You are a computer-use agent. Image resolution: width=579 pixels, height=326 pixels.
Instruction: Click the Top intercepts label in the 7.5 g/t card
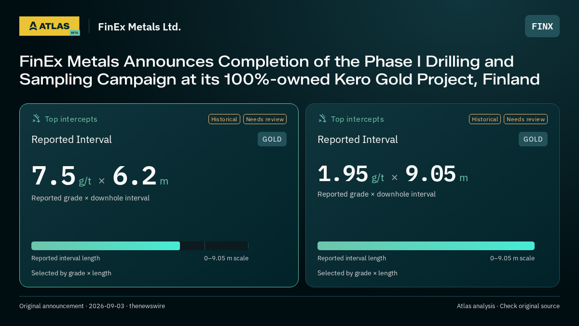(71, 119)
